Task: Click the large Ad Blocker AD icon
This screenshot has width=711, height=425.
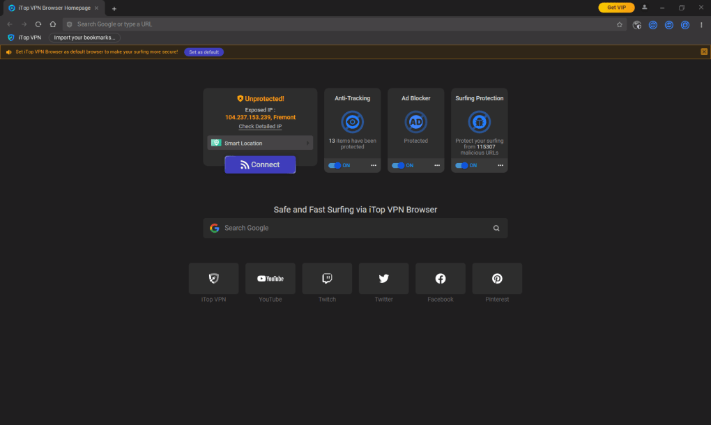Action: [416, 122]
